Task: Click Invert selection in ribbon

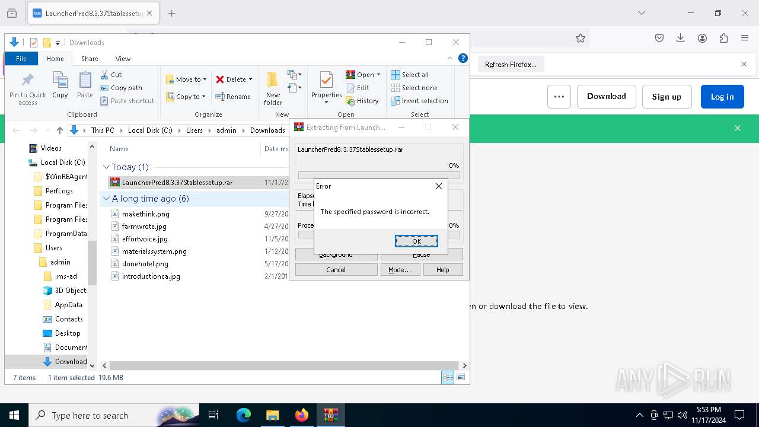Action: click(419, 101)
